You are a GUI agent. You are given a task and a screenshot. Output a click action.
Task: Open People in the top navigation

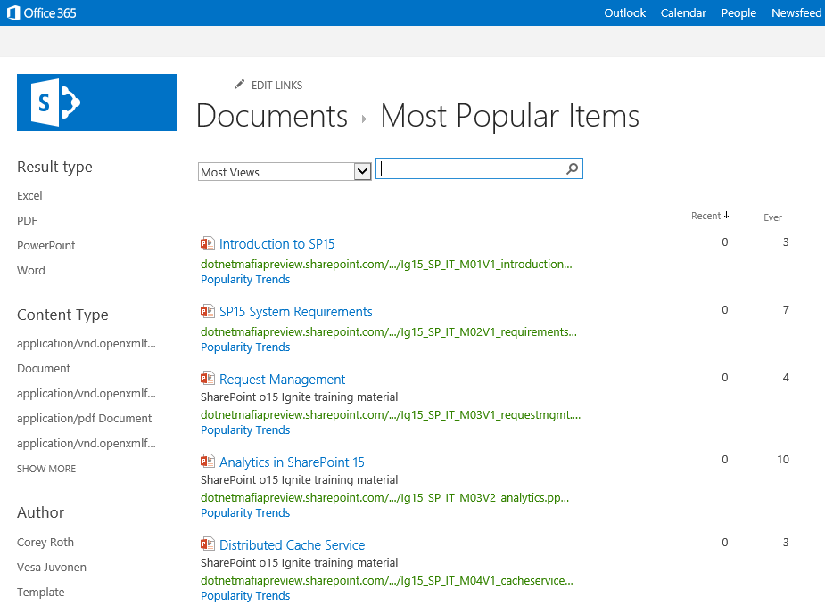point(738,13)
